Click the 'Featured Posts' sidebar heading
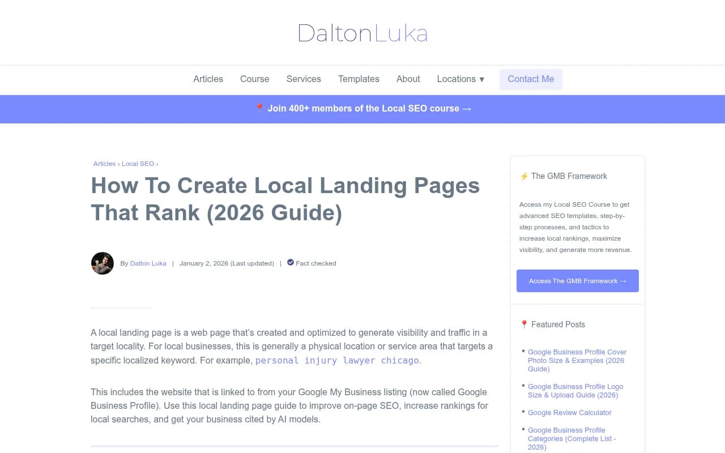This screenshot has height=453, width=725. pyautogui.click(x=558, y=324)
